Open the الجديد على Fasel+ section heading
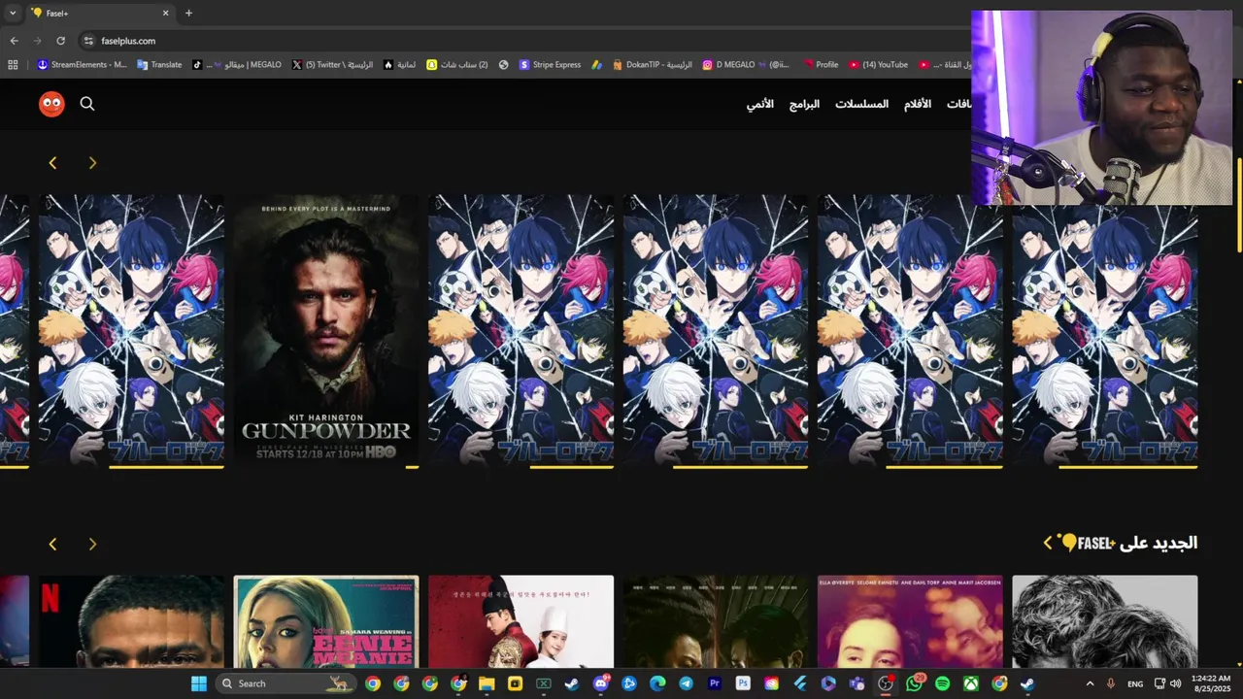This screenshot has height=699, width=1243. click(1128, 543)
